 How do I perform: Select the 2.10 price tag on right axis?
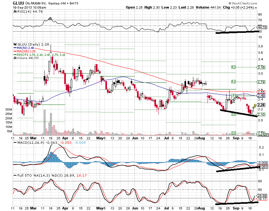pos(261,114)
